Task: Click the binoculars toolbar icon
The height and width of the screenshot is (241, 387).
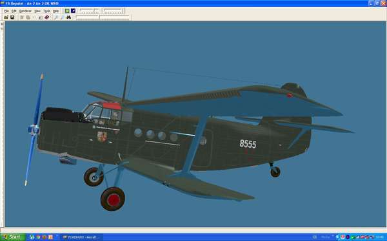Action: point(68,17)
